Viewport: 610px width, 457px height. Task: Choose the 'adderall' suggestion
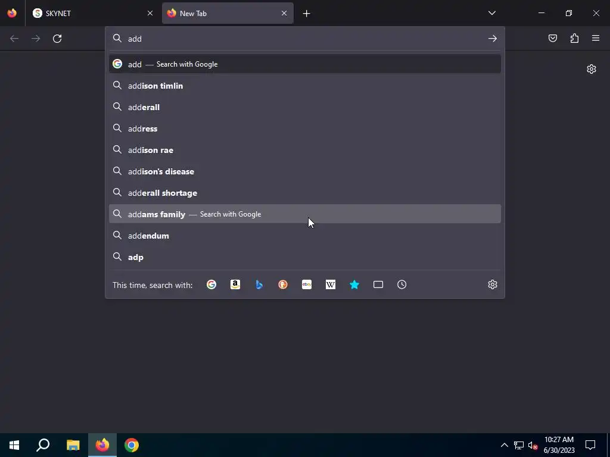305,107
